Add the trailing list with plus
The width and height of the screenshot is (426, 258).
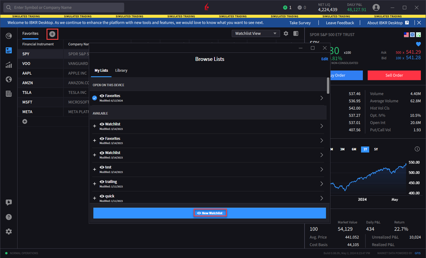click(95, 184)
